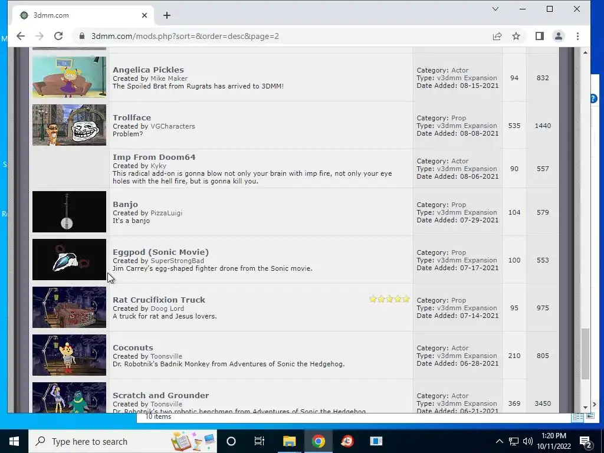Viewport: 604px width, 453px height.
Task: Go back to previous page in Chrome
Action: pyautogui.click(x=21, y=36)
